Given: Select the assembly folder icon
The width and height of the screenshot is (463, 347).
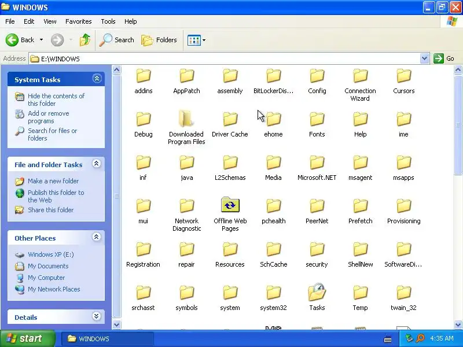Looking at the screenshot, I should pos(230,76).
